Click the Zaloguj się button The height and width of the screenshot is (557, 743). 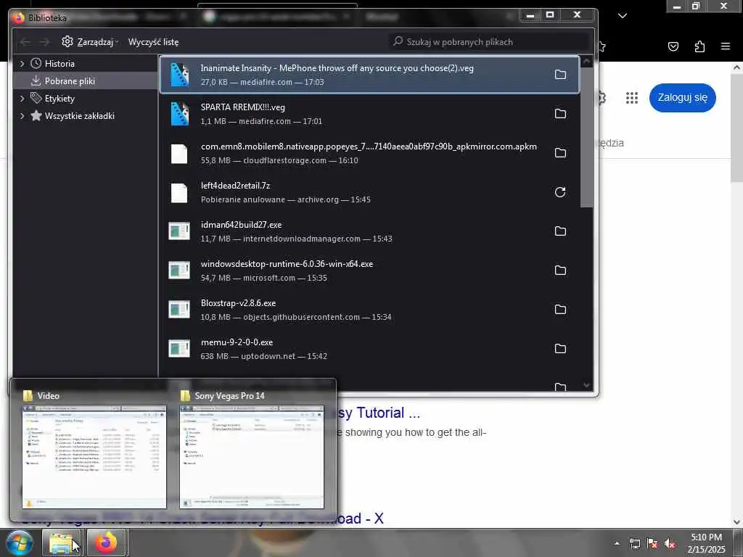pyautogui.click(x=682, y=98)
